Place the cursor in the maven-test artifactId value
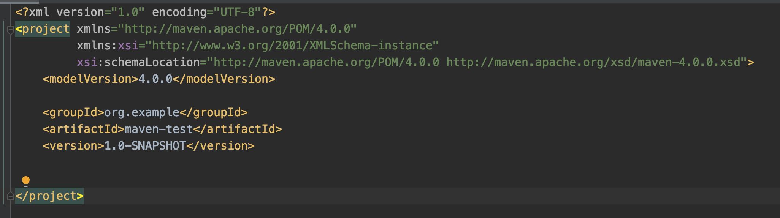 point(159,129)
